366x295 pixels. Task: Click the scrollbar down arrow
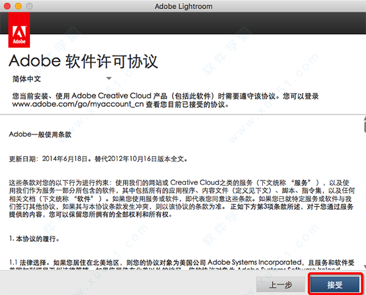[365, 266]
